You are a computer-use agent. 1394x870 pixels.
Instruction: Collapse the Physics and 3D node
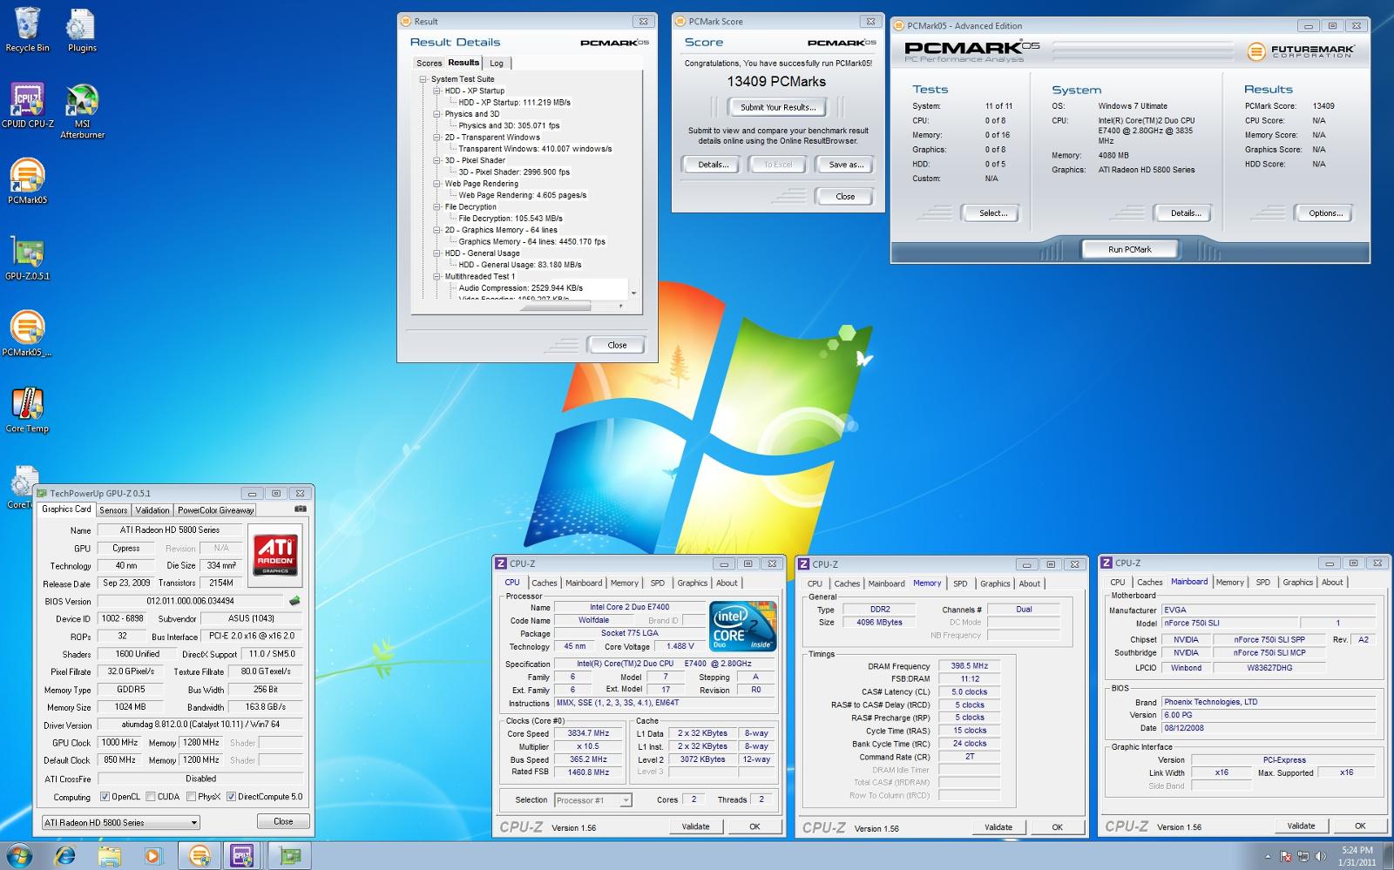click(x=437, y=114)
